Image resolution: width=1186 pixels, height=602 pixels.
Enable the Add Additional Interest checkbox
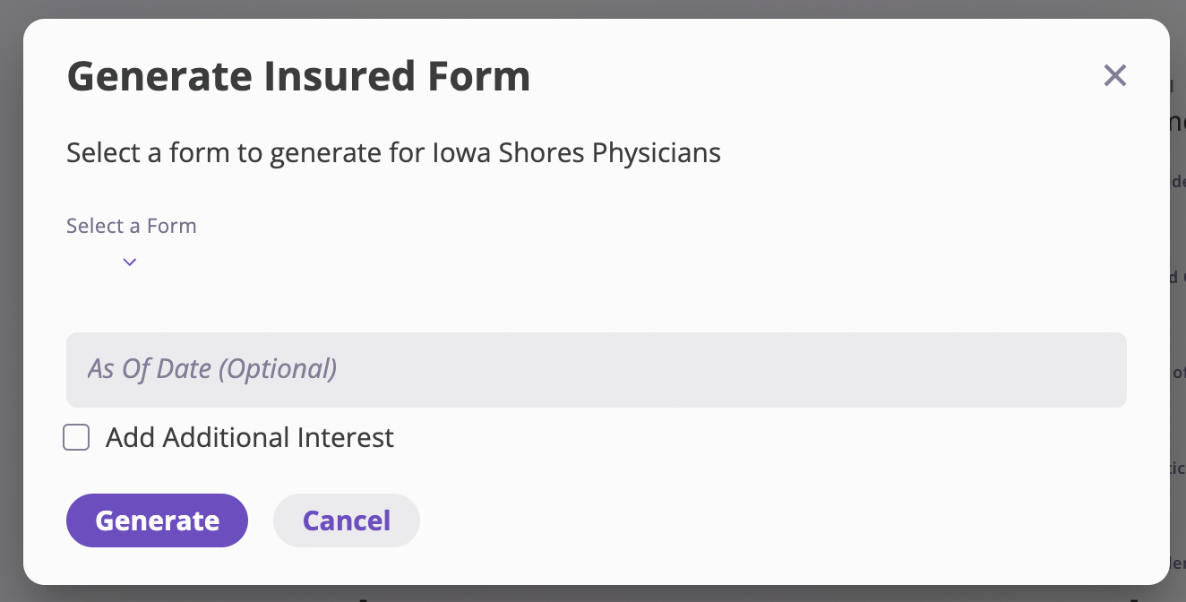pos(76,438)
